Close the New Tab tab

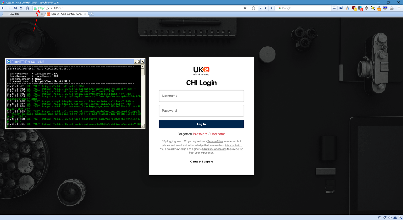[42, 14]
